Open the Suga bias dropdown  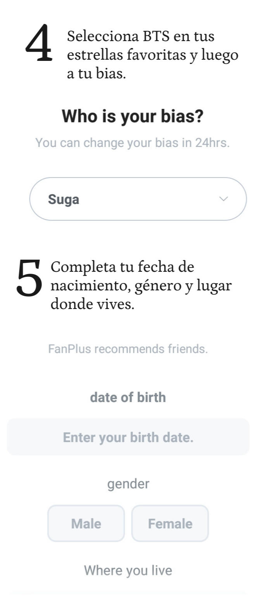click(138, 199)
